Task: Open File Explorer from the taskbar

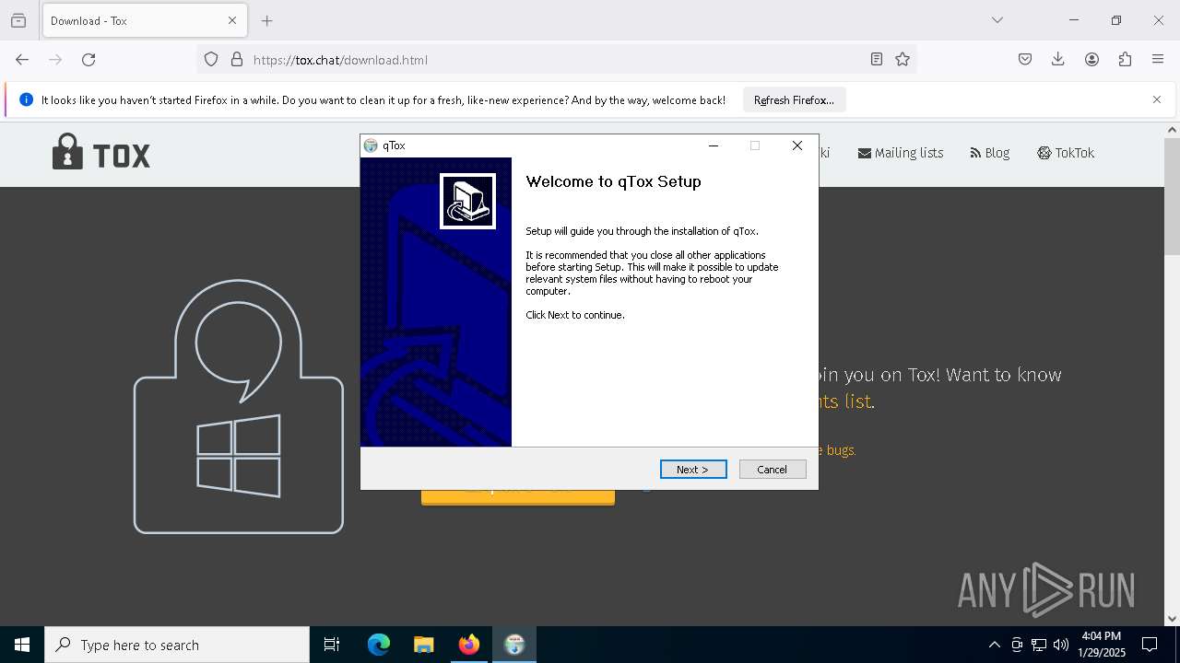Action: (x=423, y=645)
